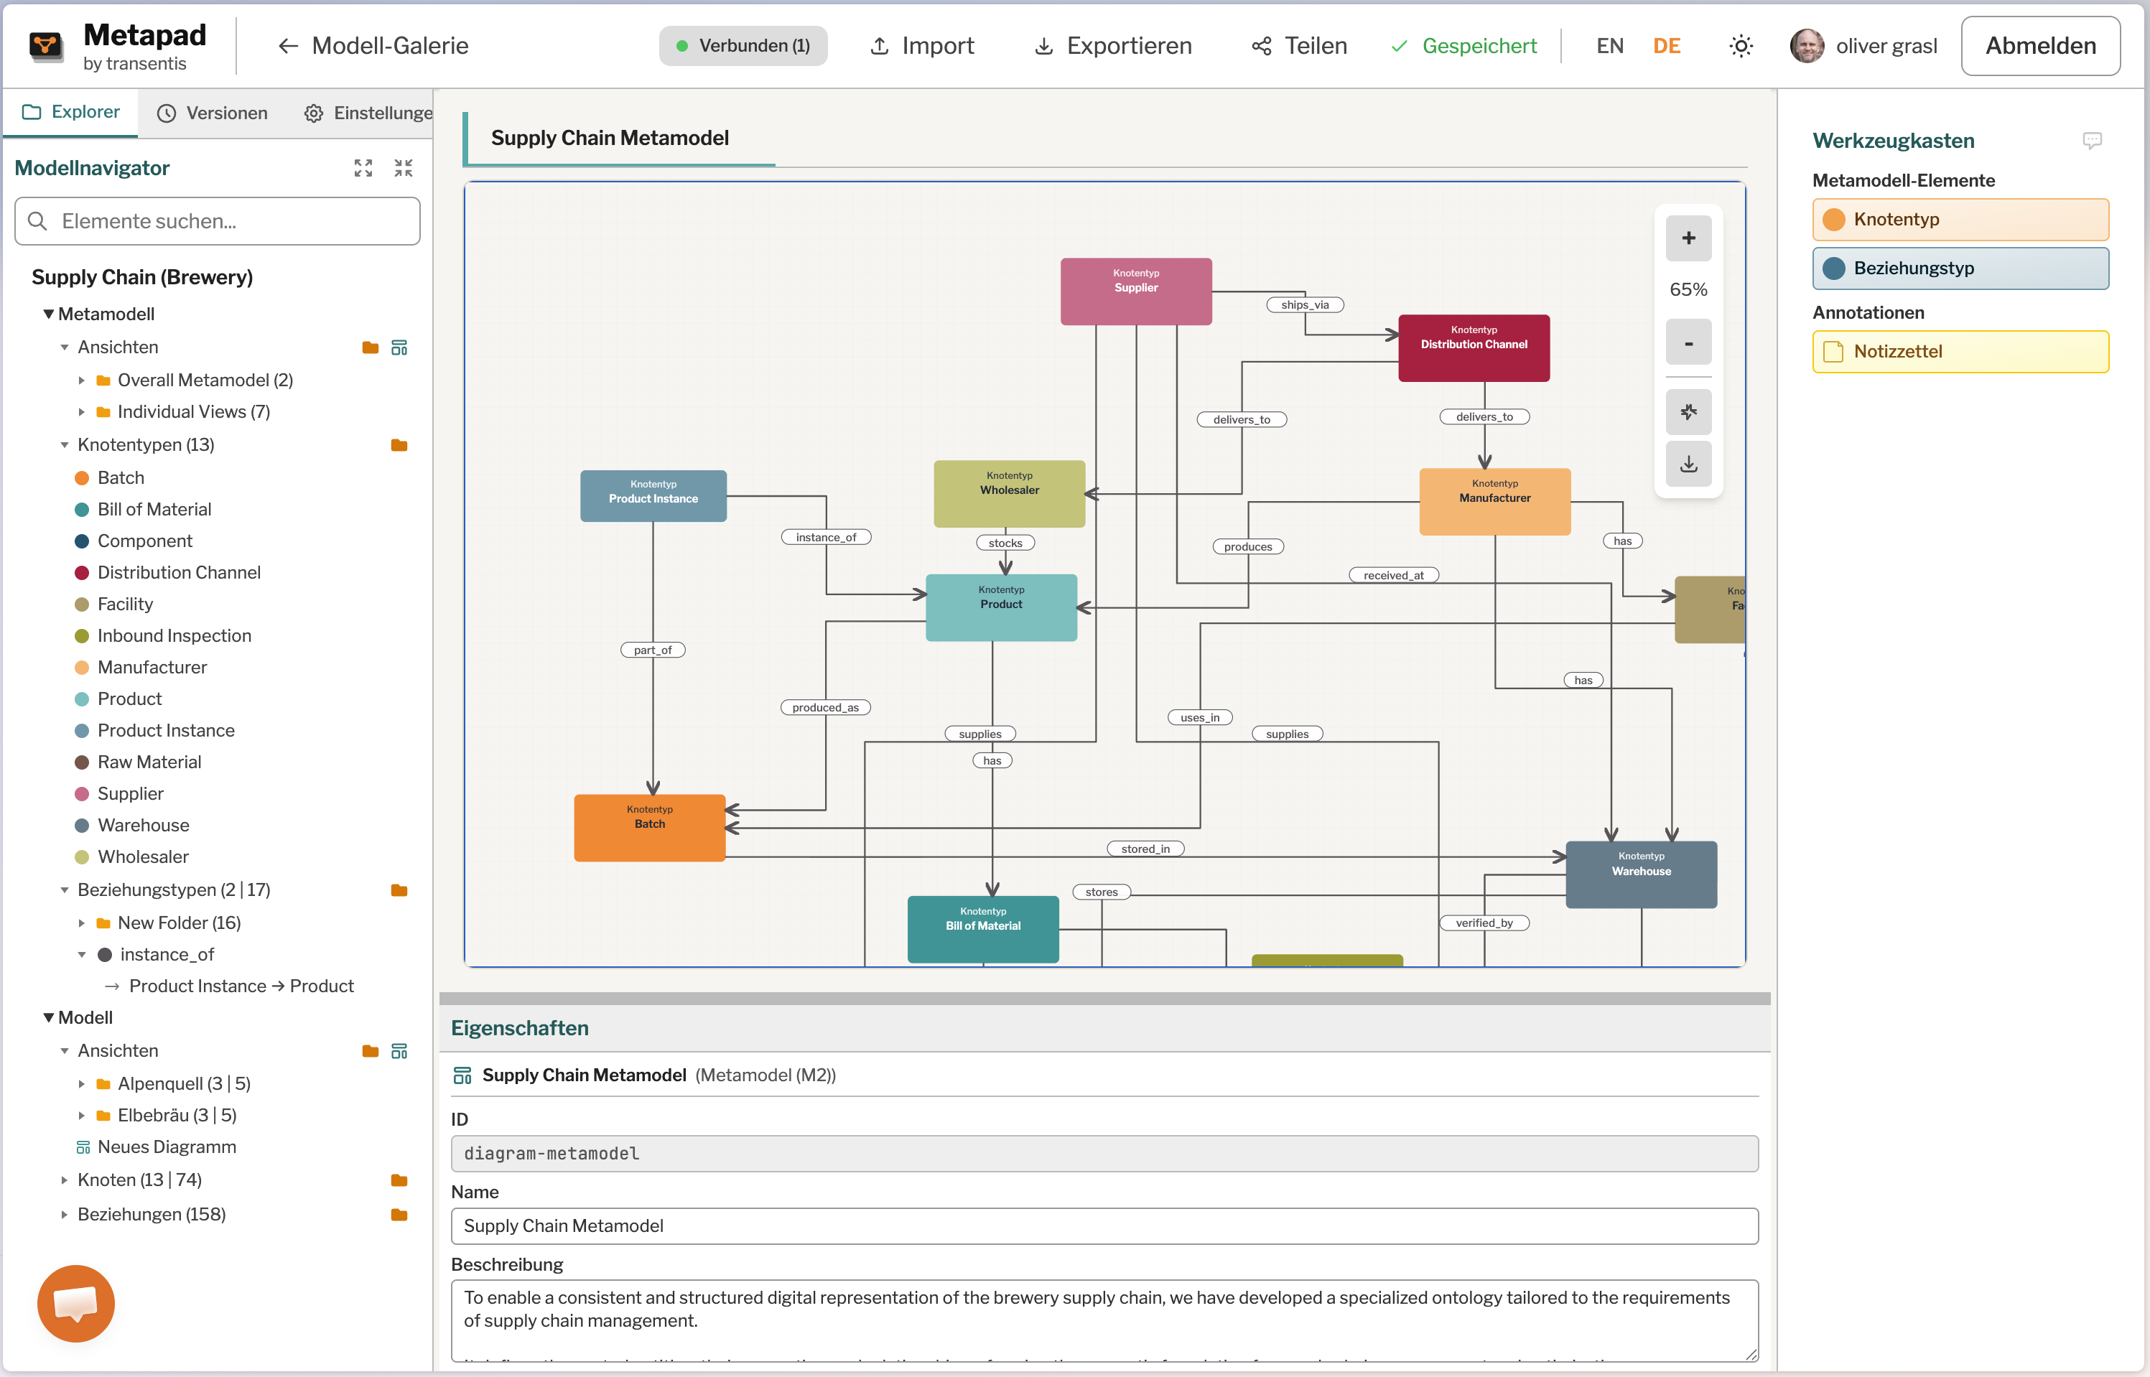
Task: Switch language to EN
Action: pyautogui.click(x=1610, y=46)
